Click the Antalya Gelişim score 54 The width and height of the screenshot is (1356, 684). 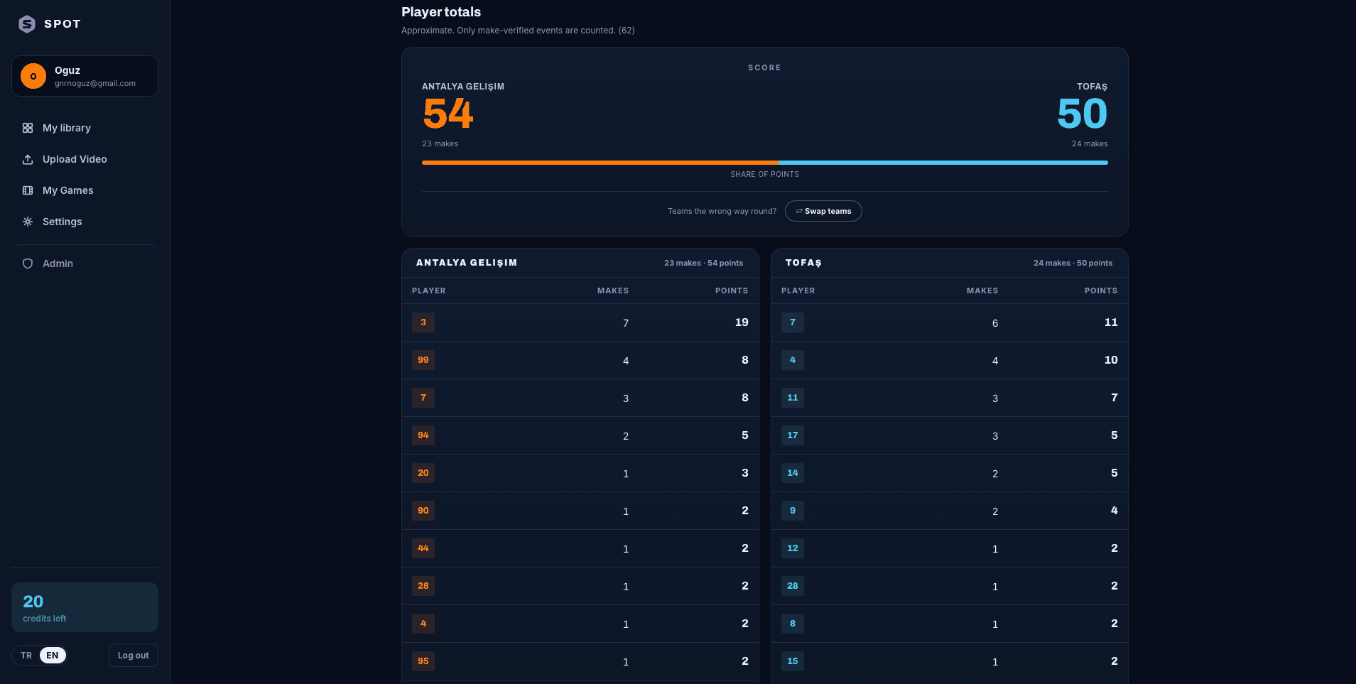coord(448,114)
